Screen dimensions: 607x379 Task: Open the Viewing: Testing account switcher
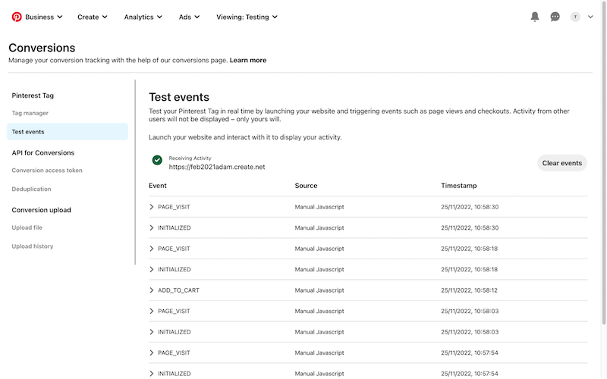click(247, 17)
